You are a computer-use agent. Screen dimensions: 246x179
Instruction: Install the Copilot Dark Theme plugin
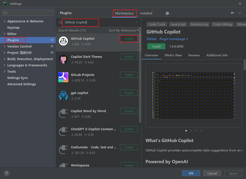click(x=129, y=57)
